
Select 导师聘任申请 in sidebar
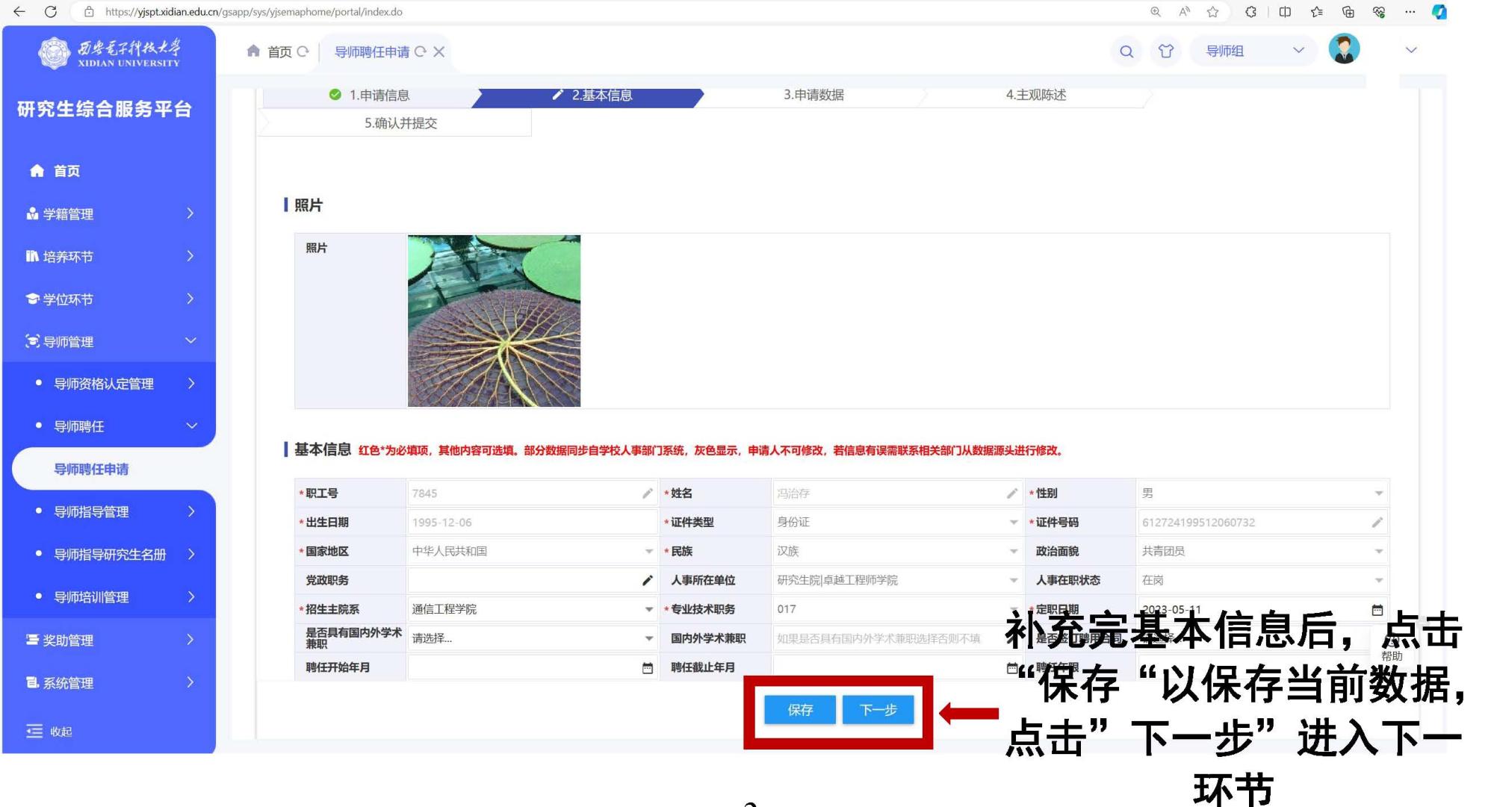tap(91, 469)
